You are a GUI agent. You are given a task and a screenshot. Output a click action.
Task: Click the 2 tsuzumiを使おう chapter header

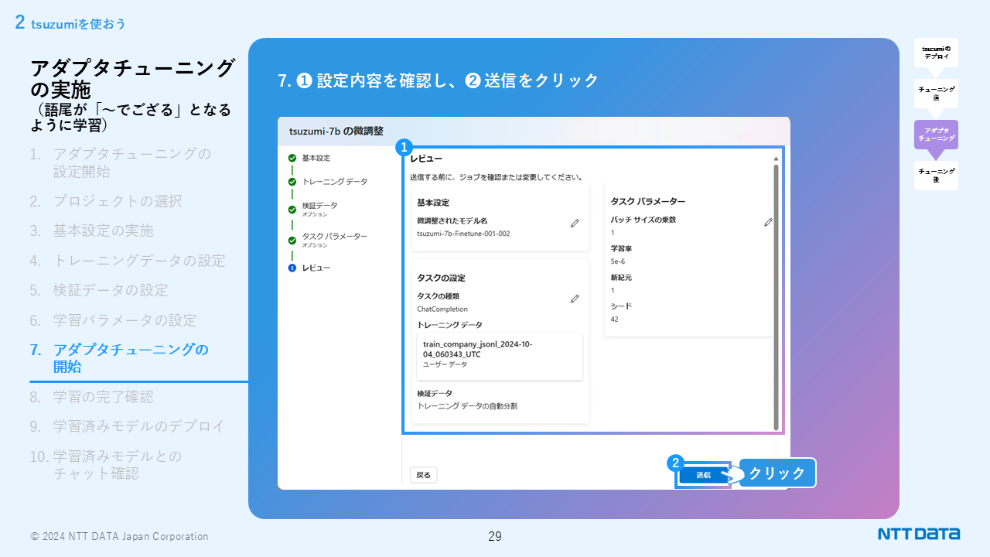(70, 23)
